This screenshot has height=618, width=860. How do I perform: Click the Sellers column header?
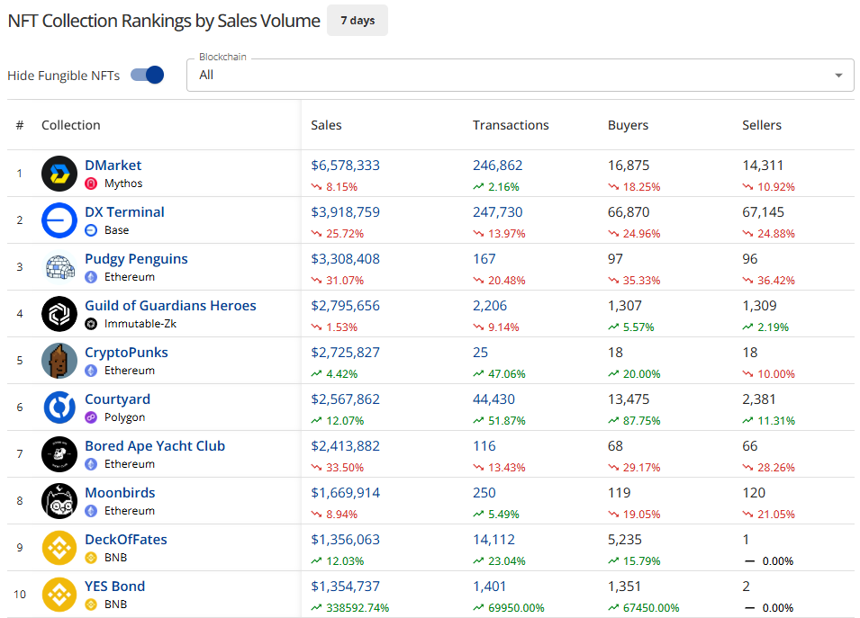762,125
